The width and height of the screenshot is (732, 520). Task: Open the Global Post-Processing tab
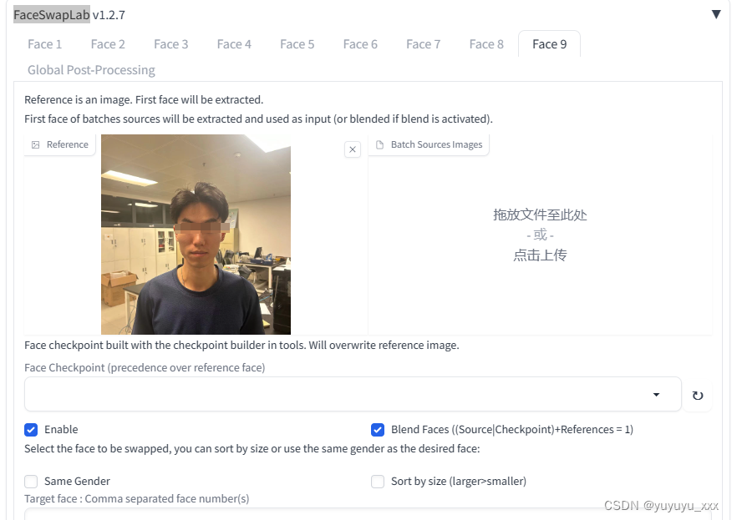pyautogui.click(x=91, y=70)
